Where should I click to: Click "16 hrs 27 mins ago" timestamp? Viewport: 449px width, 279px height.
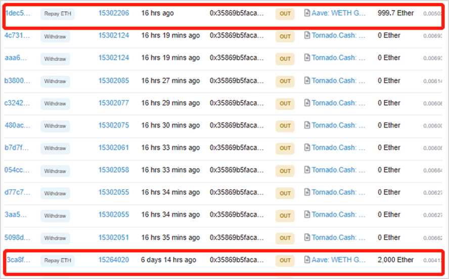[170, 81]
